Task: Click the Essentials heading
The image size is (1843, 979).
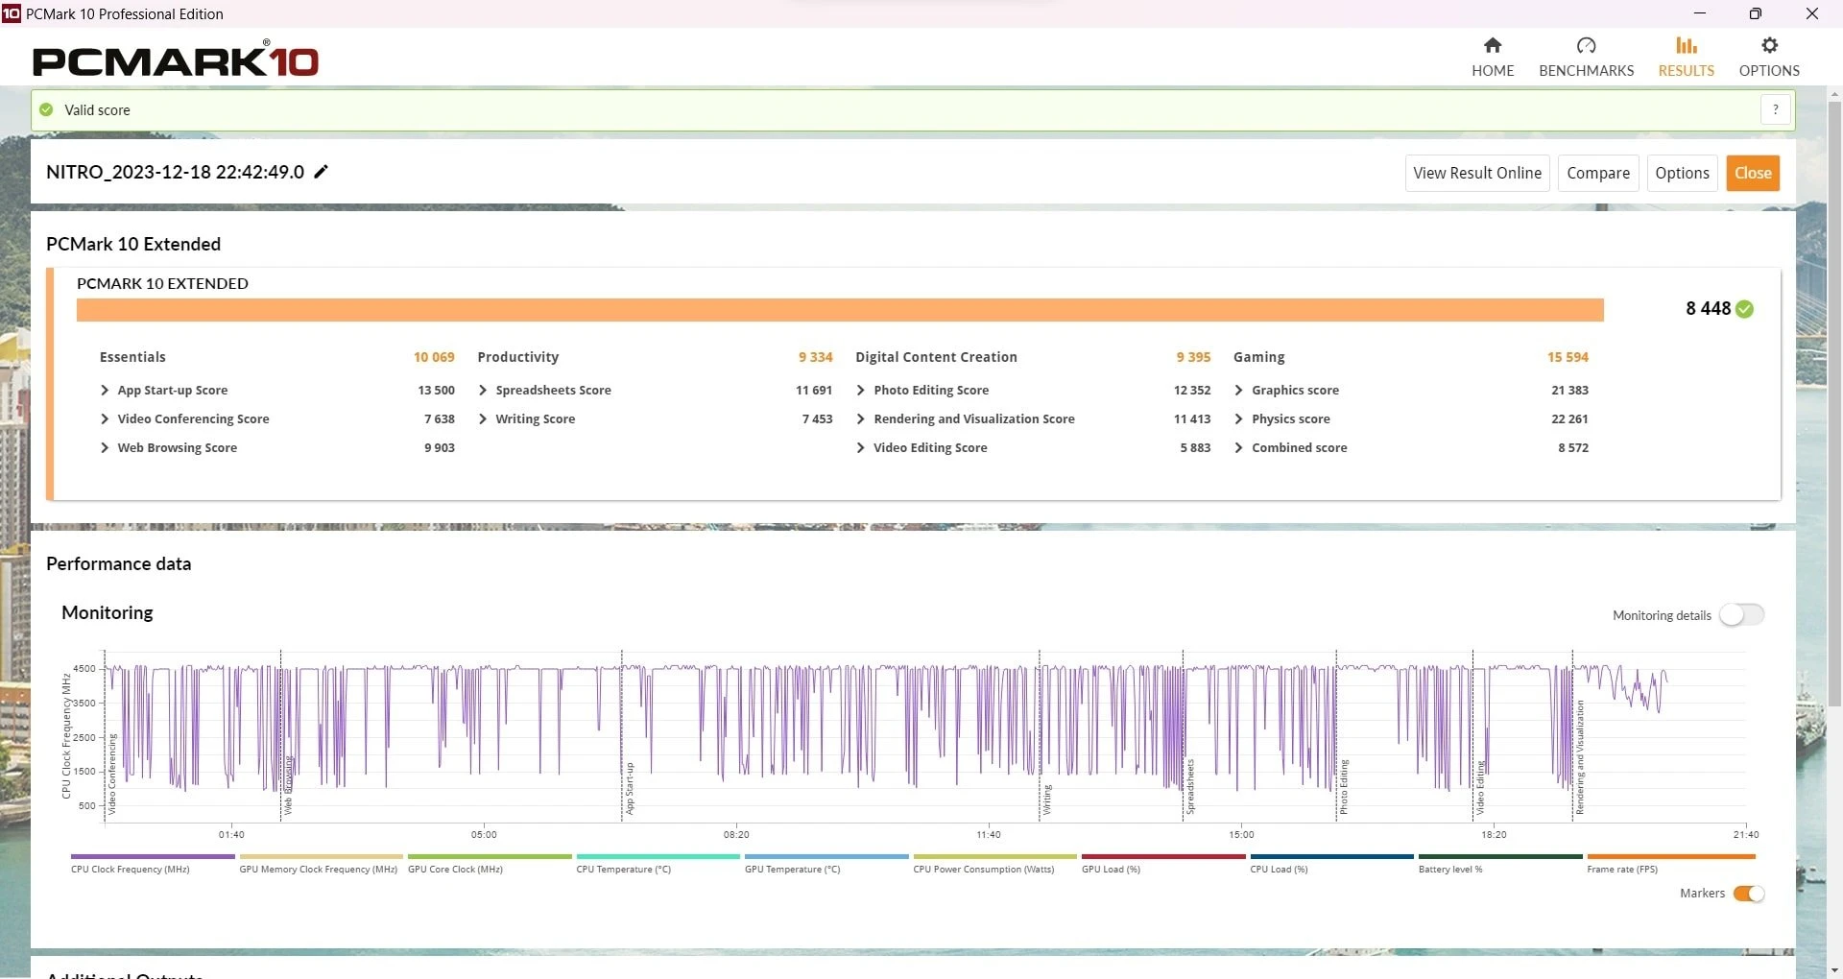Action: click(132, 357)
